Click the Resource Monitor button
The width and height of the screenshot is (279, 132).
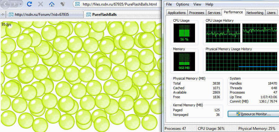point(253,114)
